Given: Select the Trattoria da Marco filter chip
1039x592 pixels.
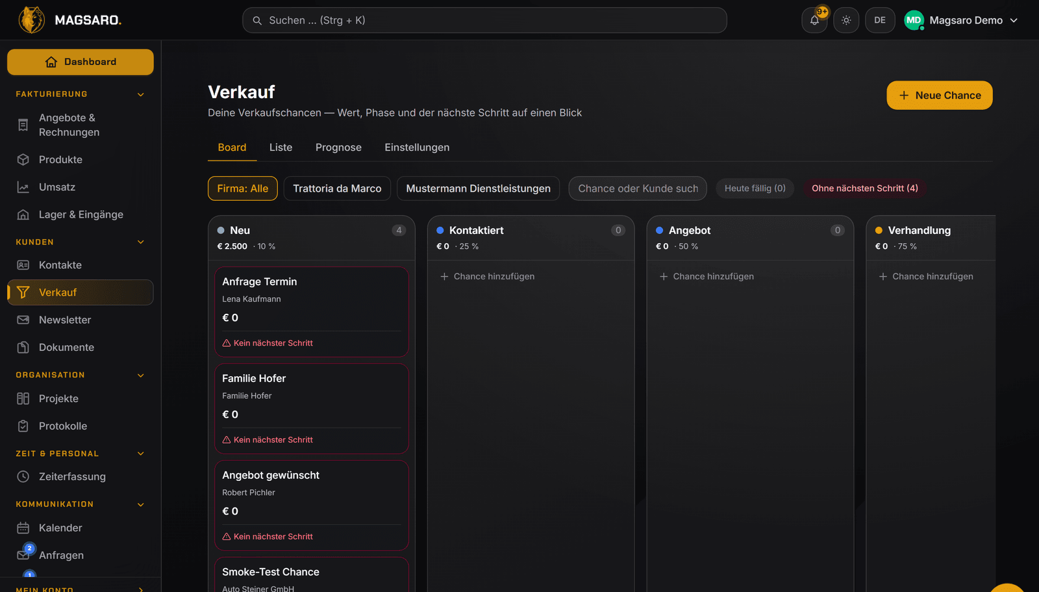Looking at the screenshot, I should point(337,188).
